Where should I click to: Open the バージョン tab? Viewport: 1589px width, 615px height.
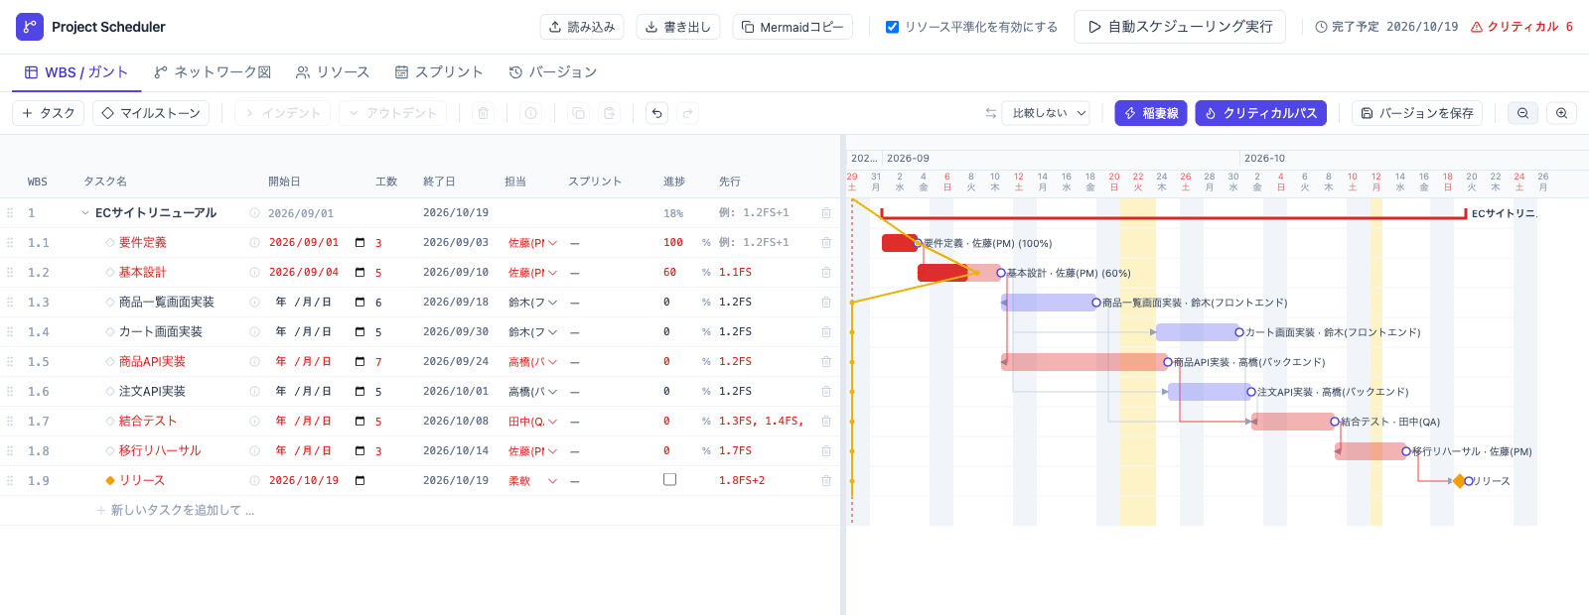click(x=553, y=72)
